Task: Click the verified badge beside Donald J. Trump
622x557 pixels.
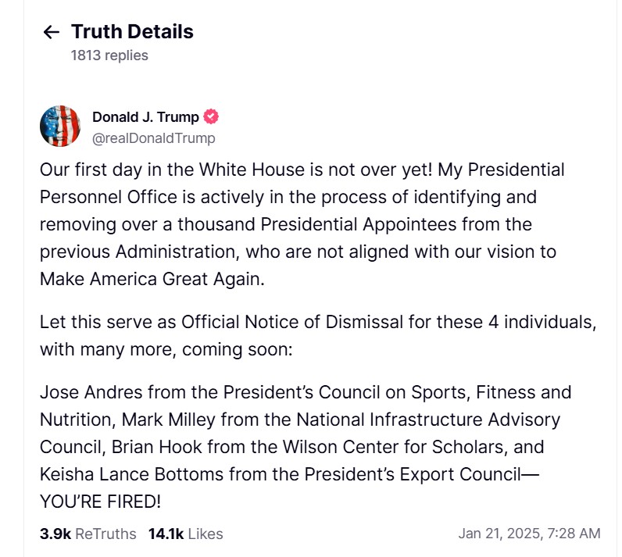Action: pos(211,117)
